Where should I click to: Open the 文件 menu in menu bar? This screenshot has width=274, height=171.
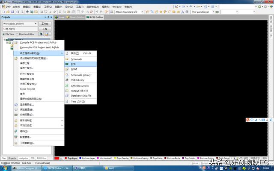click(16, 7)
